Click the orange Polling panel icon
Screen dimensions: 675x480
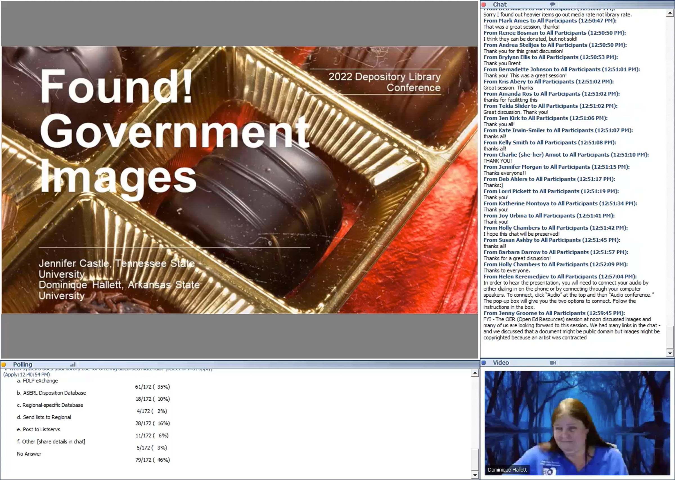pyautogui.click(x=4, y=364)
